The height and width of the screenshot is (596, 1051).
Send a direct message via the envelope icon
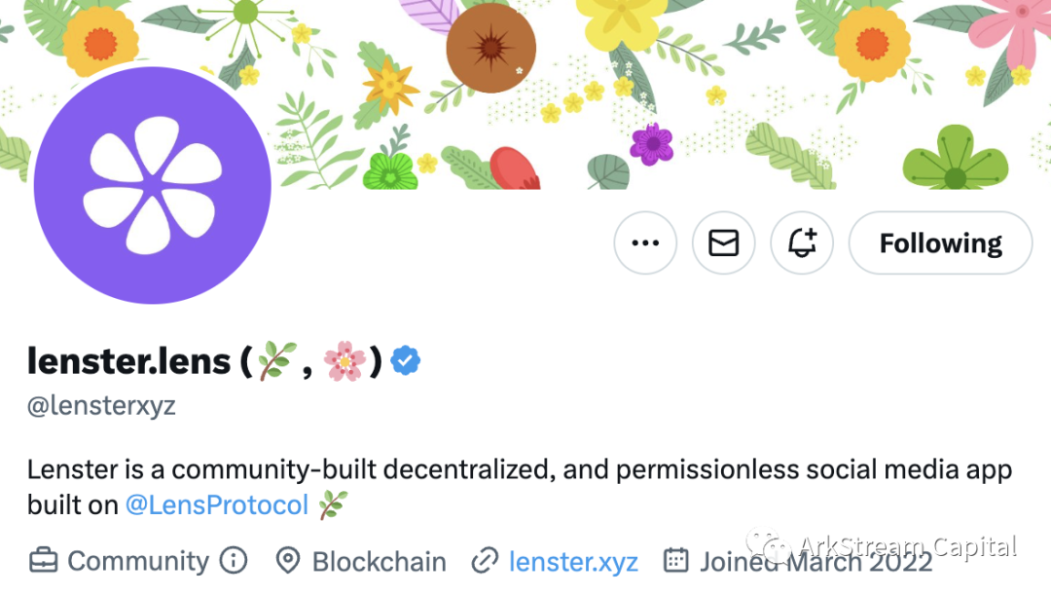tap(723, 242)
